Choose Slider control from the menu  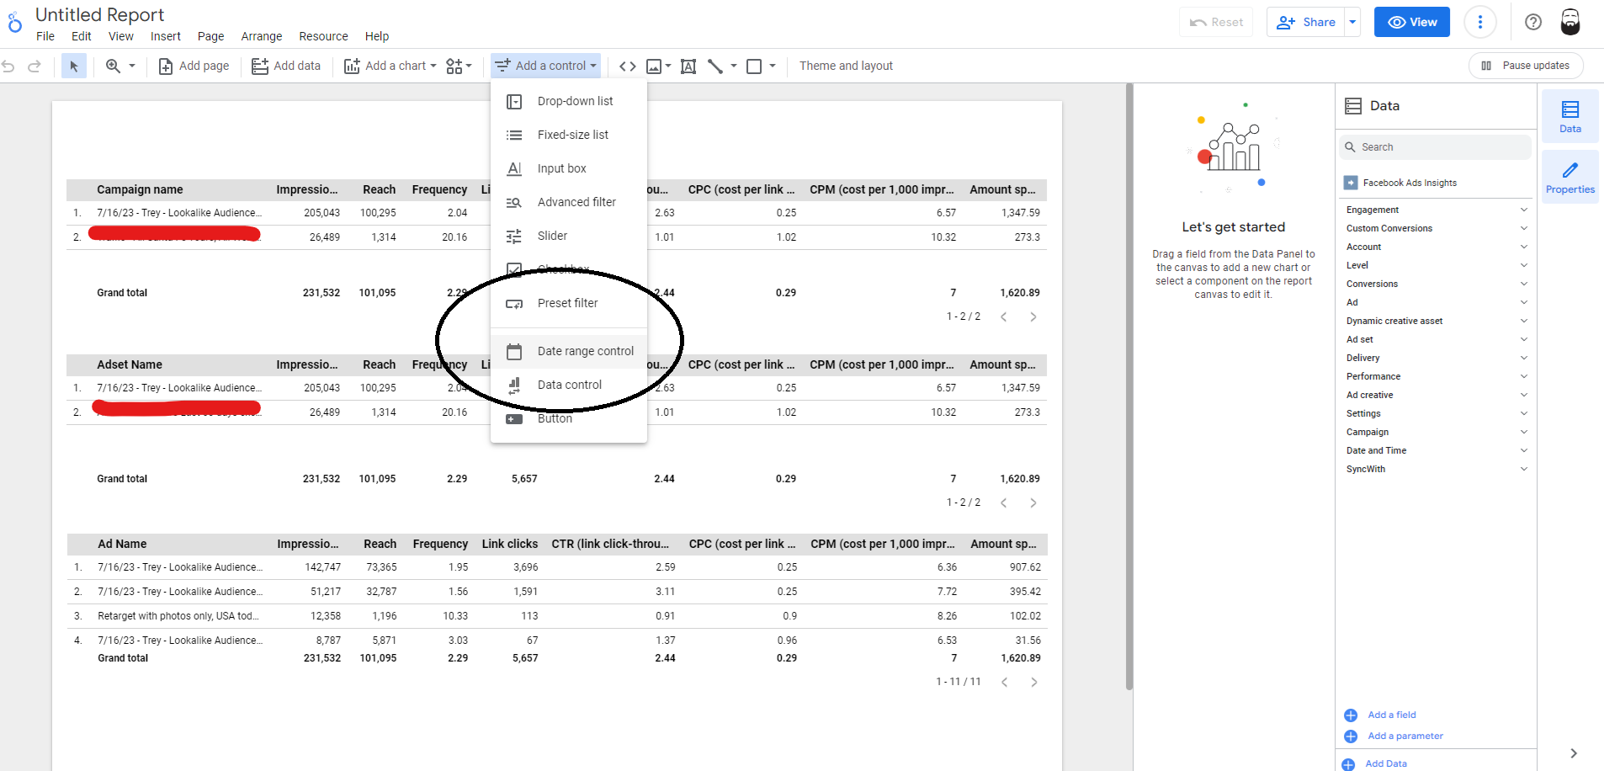point(552,236)
